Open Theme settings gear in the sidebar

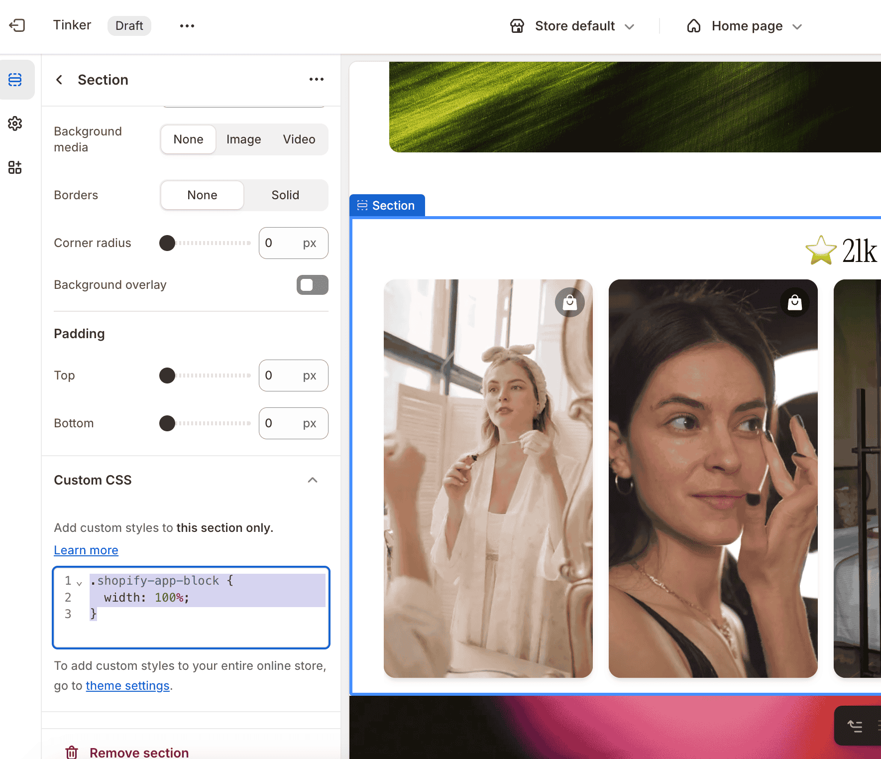[x=15, y=124]
